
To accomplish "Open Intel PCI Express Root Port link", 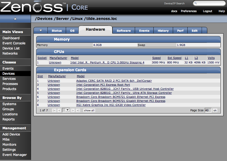I will pyautogui.click(x=103, y=85).
